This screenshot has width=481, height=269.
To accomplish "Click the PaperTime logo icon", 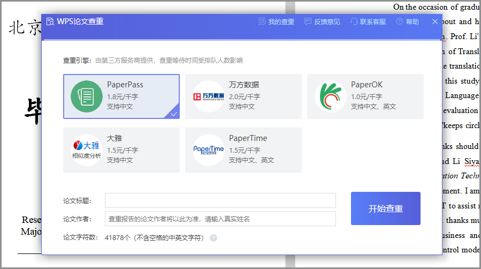I will coord(209,150).
